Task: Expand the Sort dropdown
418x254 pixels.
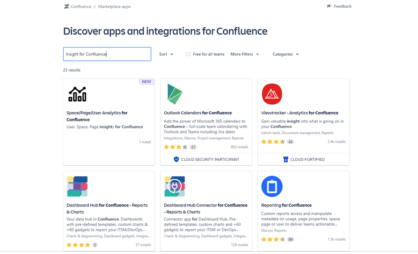Action: click(166, 54)
